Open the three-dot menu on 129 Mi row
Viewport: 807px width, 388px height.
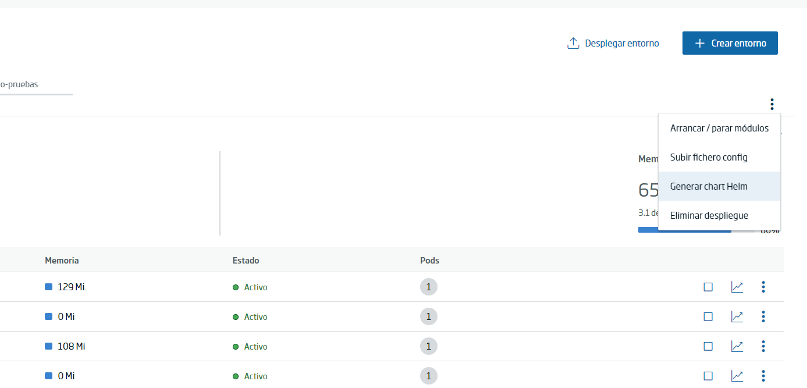point(763,287)
